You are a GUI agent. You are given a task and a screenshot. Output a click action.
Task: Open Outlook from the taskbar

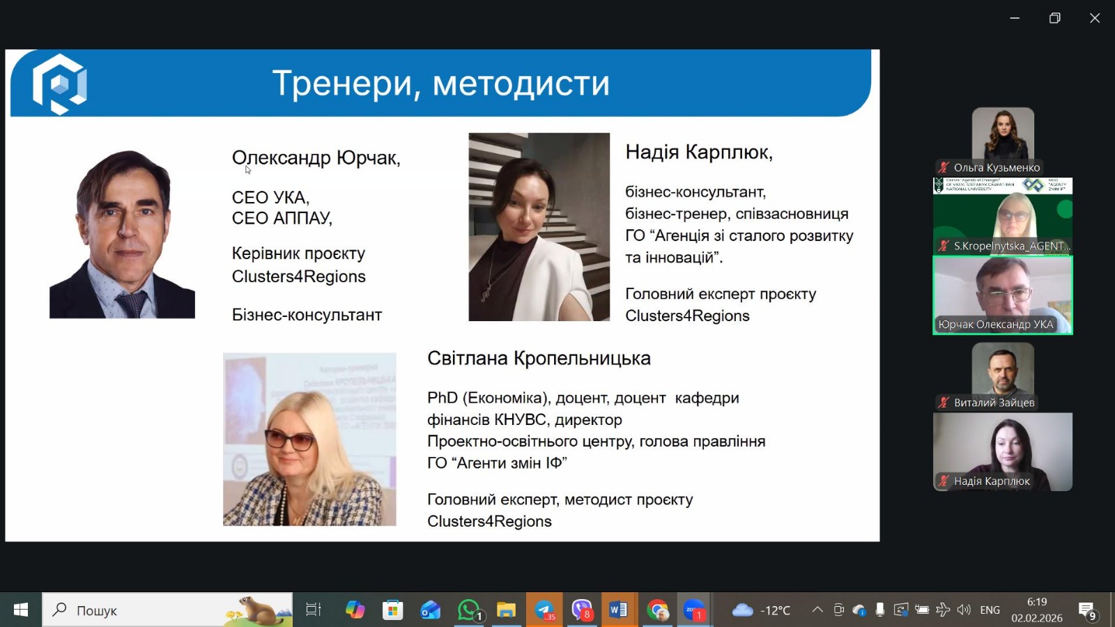click(431, 610)
